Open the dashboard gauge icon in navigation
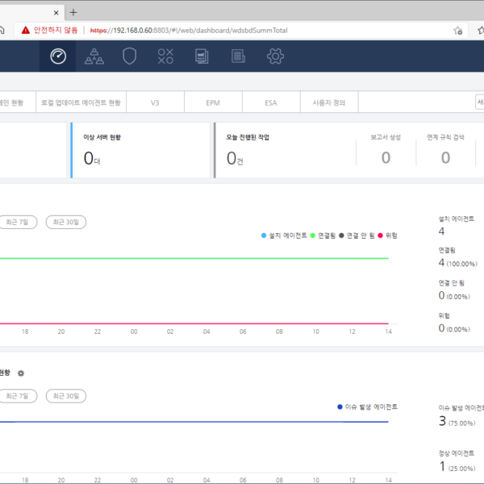Viewport: 484px width, 484px height. [x=58, y=56]
